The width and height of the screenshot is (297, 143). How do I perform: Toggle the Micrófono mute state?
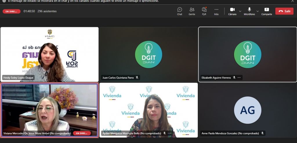coord(249,11)
